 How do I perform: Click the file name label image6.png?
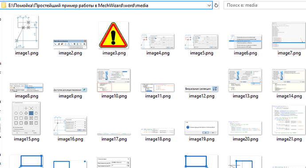click(245, 53)
